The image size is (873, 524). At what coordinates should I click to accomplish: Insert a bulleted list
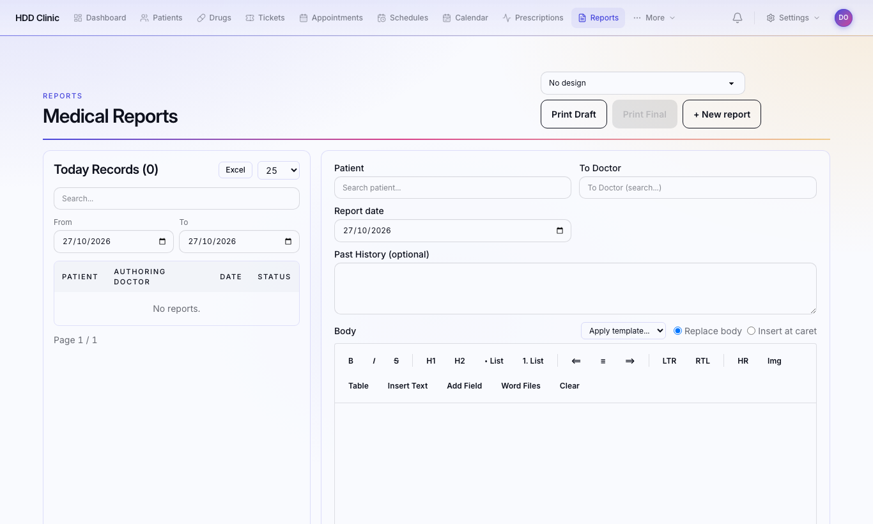(x=494, y=361)
